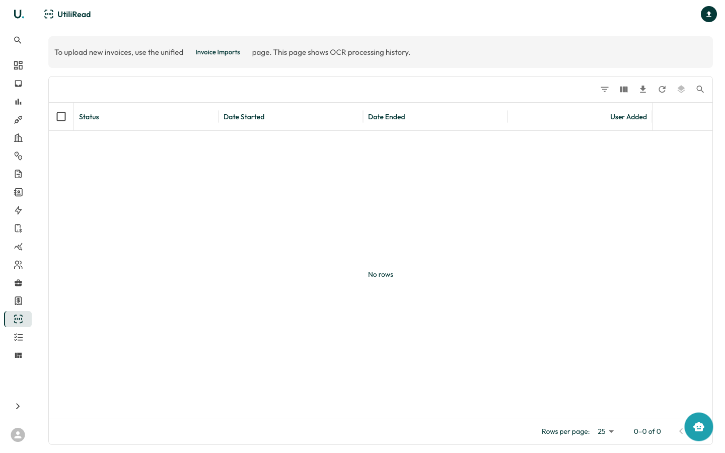The image size is (725, 453).
Task: Open the briefcase icon in sidebar
Action: pos(18,283)
